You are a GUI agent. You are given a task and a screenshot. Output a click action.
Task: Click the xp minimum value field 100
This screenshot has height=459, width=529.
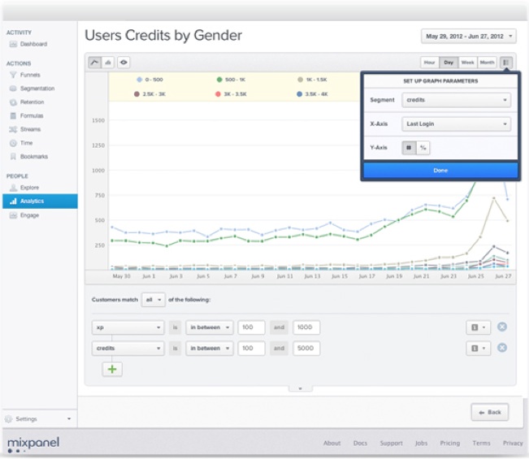pyautogui.click(x=251, y=327)
